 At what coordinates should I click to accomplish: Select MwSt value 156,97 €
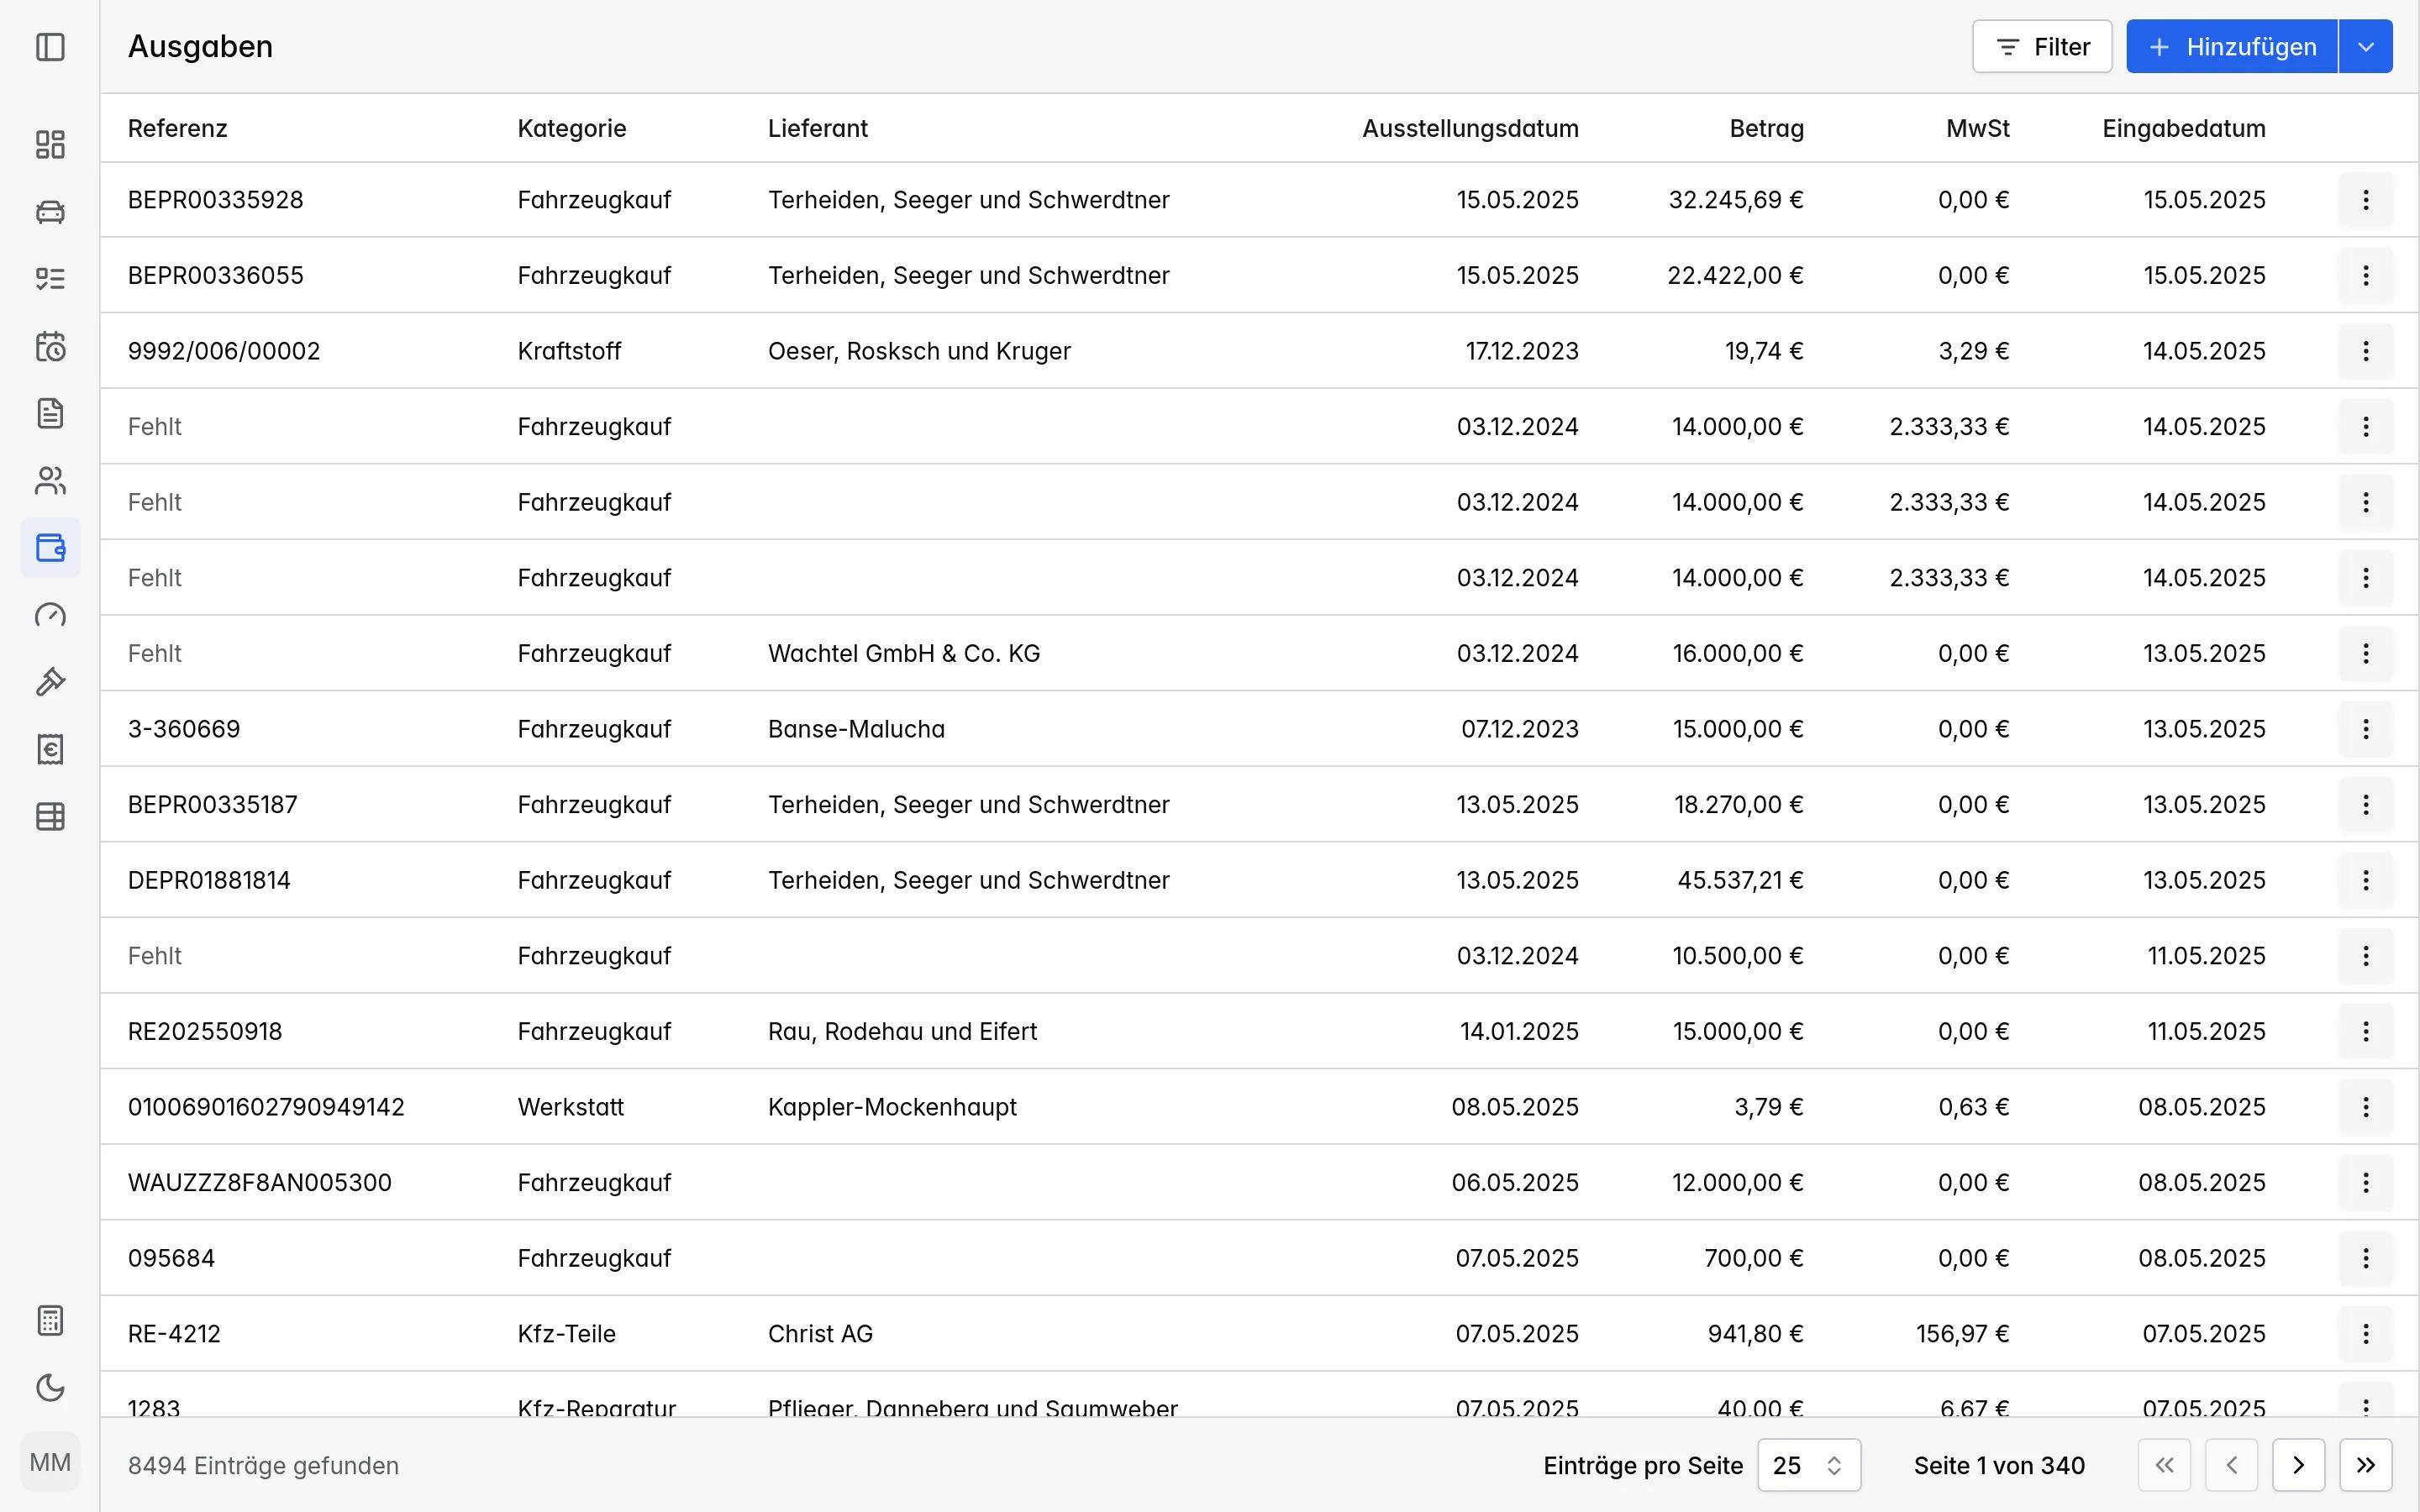(x=1962, y=1334)
